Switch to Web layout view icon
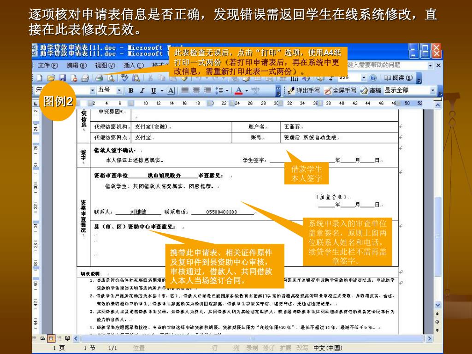This screenshot has height=354, width=472. point(43,339)
